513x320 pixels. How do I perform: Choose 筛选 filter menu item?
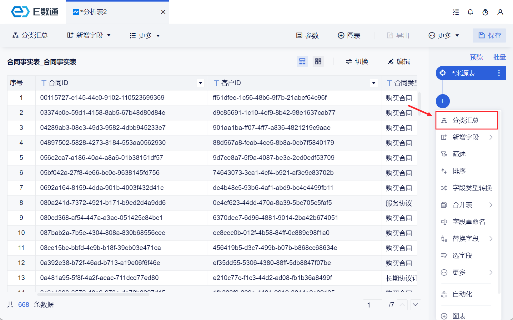click(466, 154)
